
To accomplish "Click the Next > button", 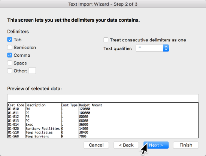I will pos(156,145).
